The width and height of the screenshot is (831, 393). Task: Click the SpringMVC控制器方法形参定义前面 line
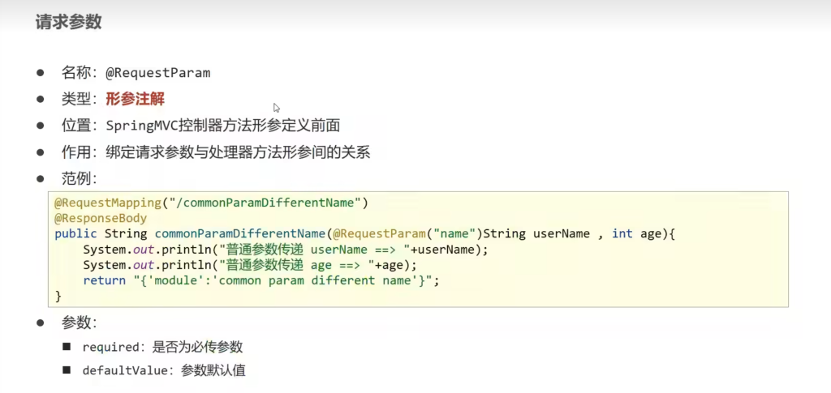pyautogui.click(x=222, y=126)
